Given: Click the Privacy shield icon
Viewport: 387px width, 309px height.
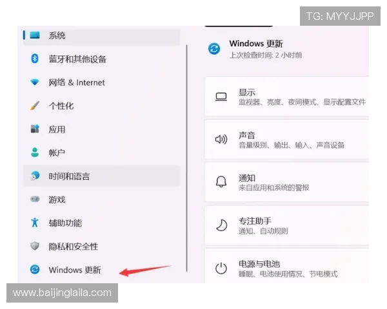Looking at the screenshot, I should tap(35, 246).
